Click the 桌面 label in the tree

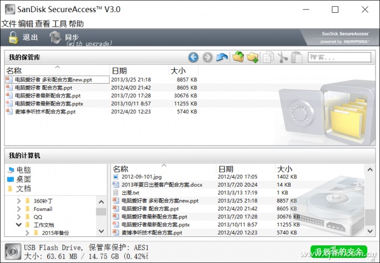pyautogui.click(x=23, y=179)
